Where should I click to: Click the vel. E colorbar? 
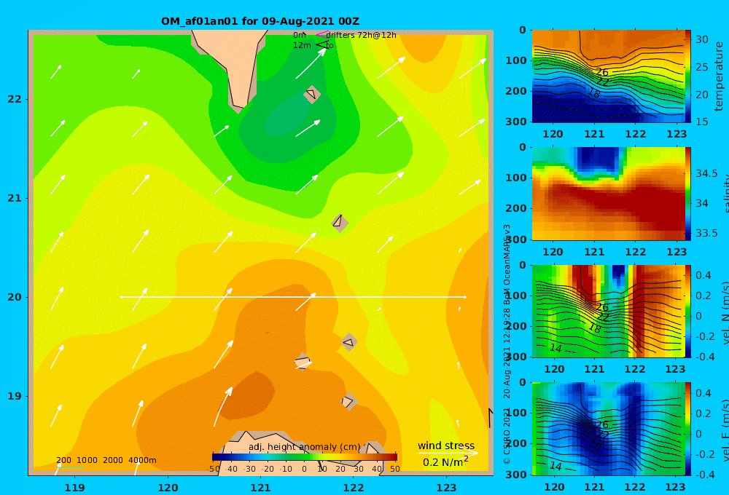coord(688,429)
